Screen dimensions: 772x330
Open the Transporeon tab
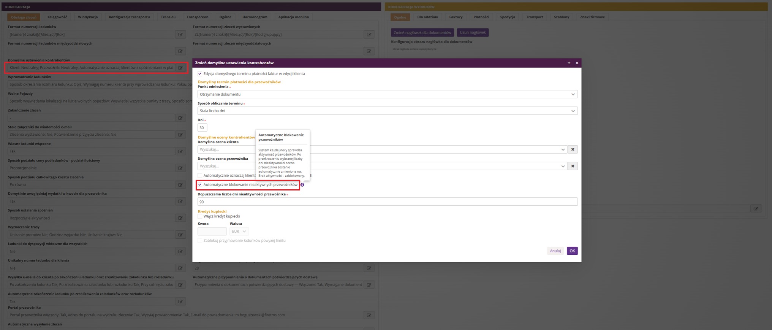(x=198, y=17)
